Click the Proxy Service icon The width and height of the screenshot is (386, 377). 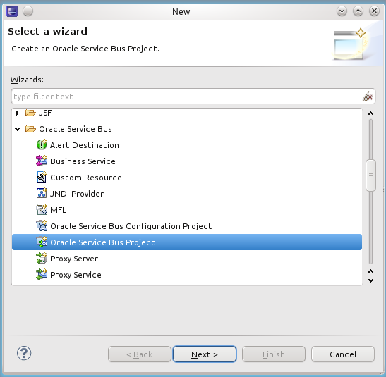point(42,275)
